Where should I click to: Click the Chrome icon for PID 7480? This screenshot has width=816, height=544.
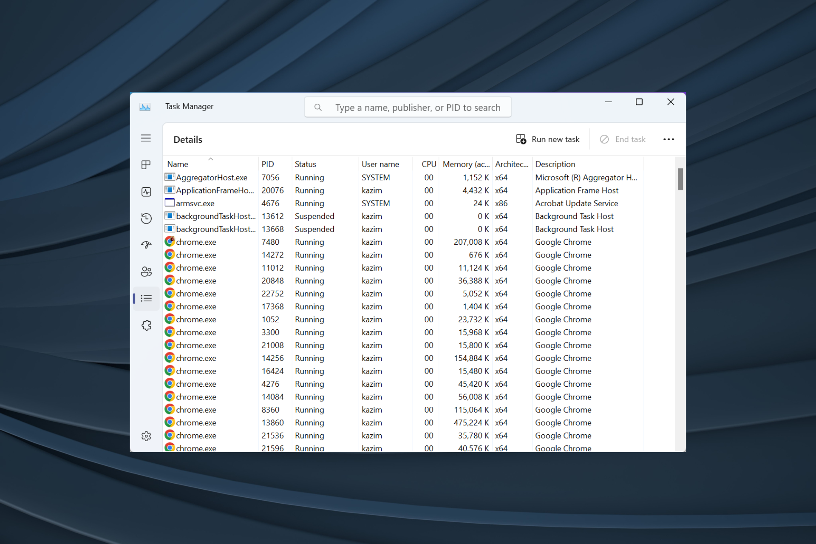tap(170, 241)
